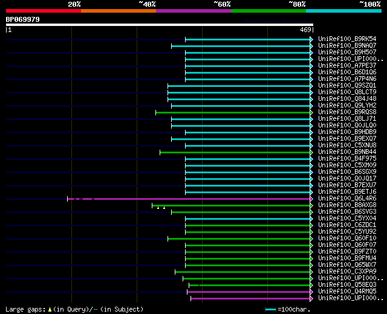
Task: Click the cyan B9RK54 alignment bar
Action: tap(248, 39)
